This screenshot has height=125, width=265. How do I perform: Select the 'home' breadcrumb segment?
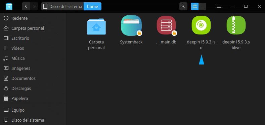pos(92,6)
